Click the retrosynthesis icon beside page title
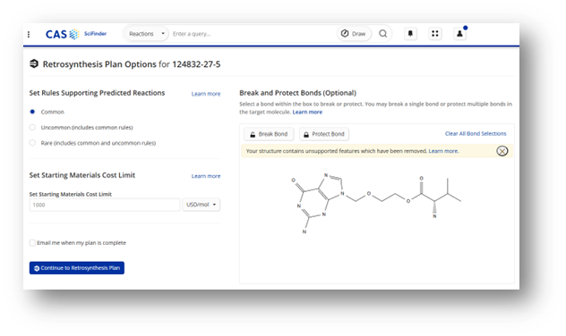Screen dimensions: 566x336 (34, 63)
